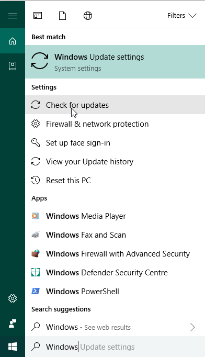Open Windows Firewall with Advanced Security
This screenshot has height=357, width=205.
pos(115,254)
